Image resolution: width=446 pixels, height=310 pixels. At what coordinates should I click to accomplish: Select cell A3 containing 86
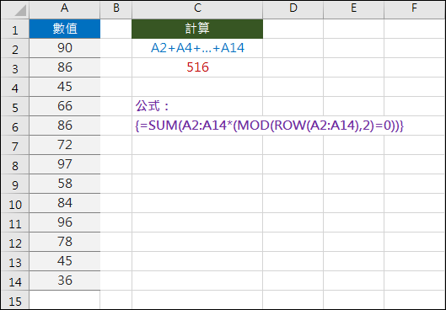(65, 67)
